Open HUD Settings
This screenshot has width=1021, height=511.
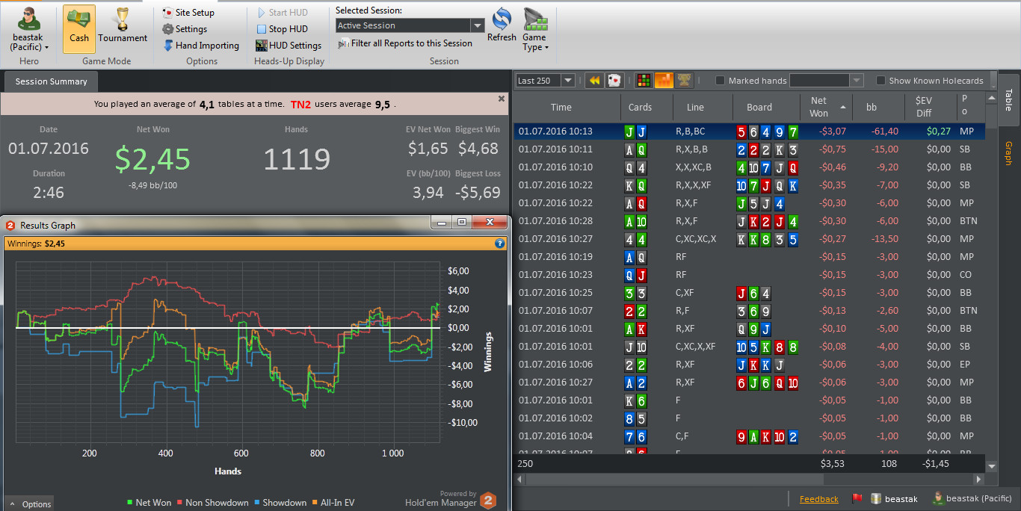[x=289, y=46]
